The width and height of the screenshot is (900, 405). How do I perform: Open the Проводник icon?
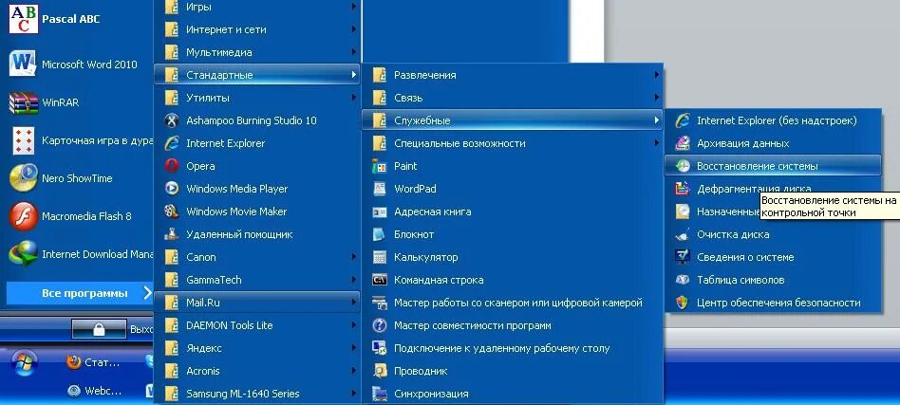click(x=380, y=371)
